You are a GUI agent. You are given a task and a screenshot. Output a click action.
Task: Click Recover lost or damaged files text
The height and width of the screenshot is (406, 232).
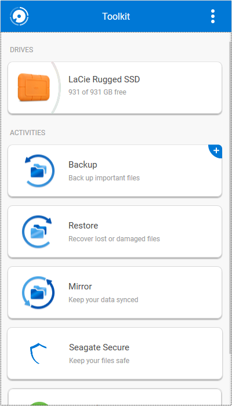click(x=114, y=239)
